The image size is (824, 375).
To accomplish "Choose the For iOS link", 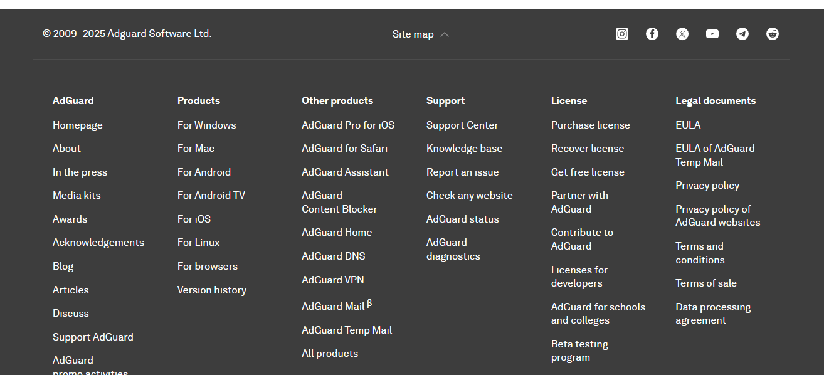I will tap(194, 219).
